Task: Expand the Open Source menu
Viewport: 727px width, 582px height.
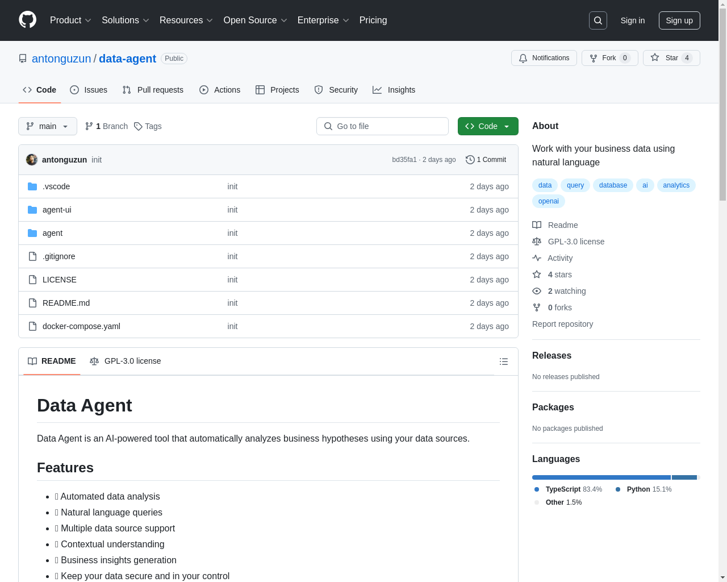Action: pos(256,20)
